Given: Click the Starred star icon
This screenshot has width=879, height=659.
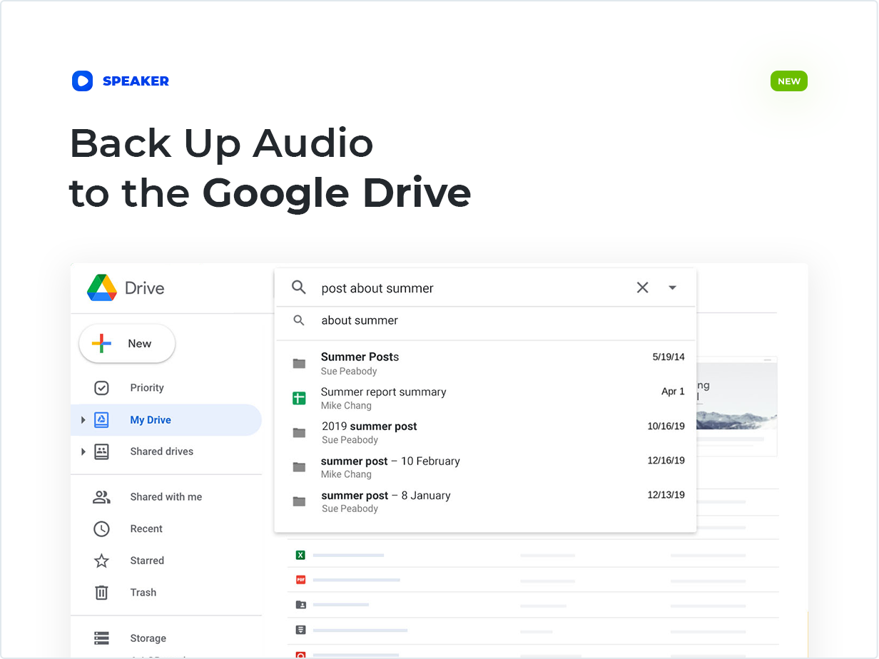Looking at the screenshot, I should (x=101, y=561).
